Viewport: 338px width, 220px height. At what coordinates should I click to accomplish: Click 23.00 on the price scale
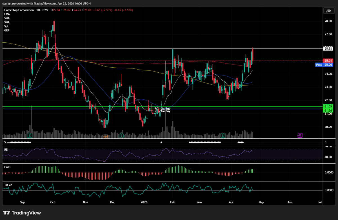click(328, 87)
